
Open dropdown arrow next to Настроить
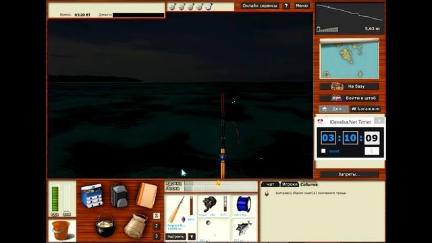point(192,236)
